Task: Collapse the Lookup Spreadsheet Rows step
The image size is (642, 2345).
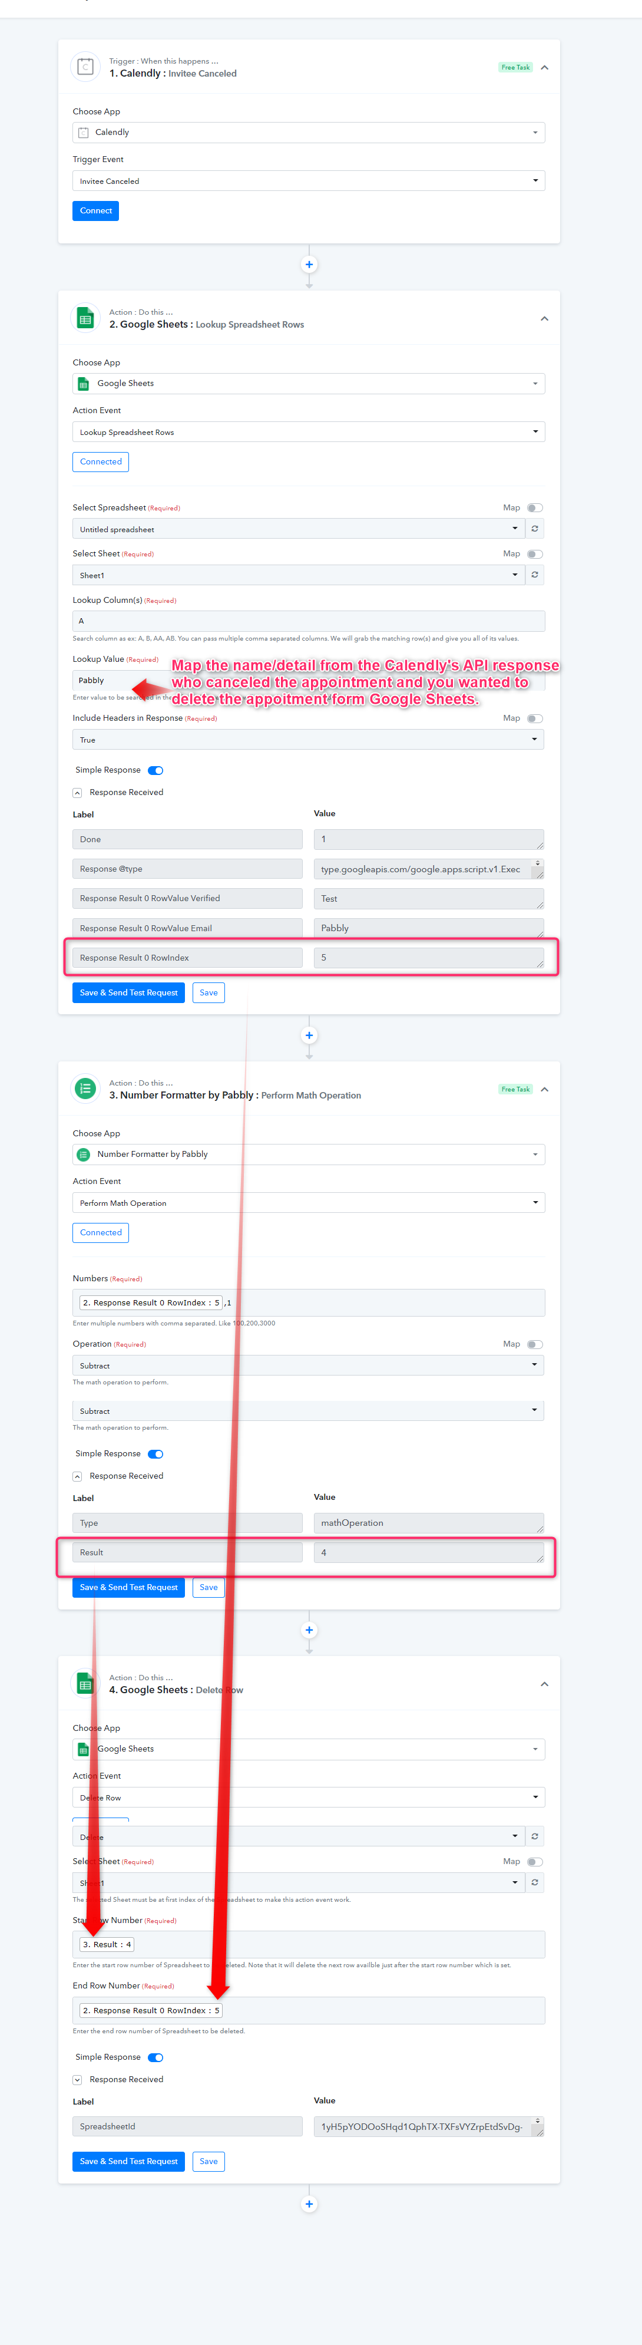Action: (545, 319)
